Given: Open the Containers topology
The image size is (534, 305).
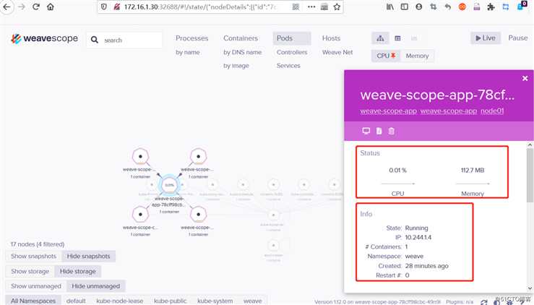Looking at the screenshot, I should (x=241, y=38).
